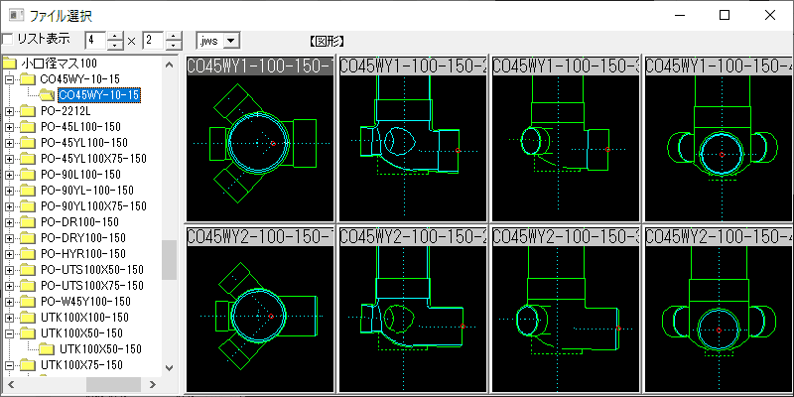Click the tree horizontal scroll right arrow
The image size is (794, 397).
click(153, 384)
